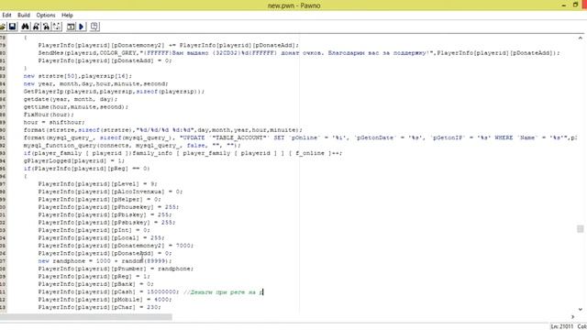Screen dimensions: 587x330
Task: Click the pLocal = 255 line
Action: (x=101, y=238)
